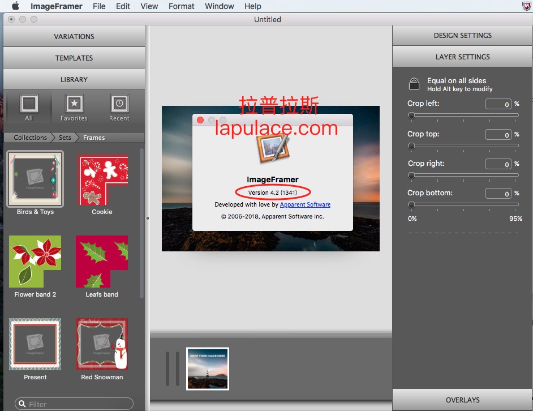Choose the Leafs band frame
Image resolution: width=533 pixels, height=411 pixels.
tap(102, 262)
